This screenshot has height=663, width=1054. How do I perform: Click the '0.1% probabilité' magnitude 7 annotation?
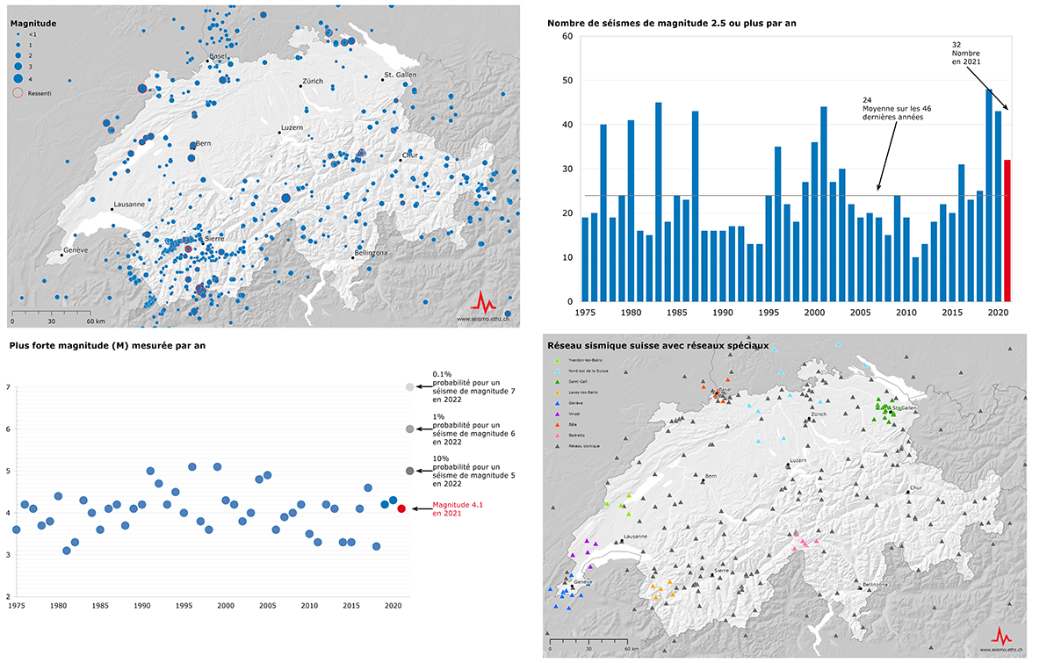click(473, 386)
